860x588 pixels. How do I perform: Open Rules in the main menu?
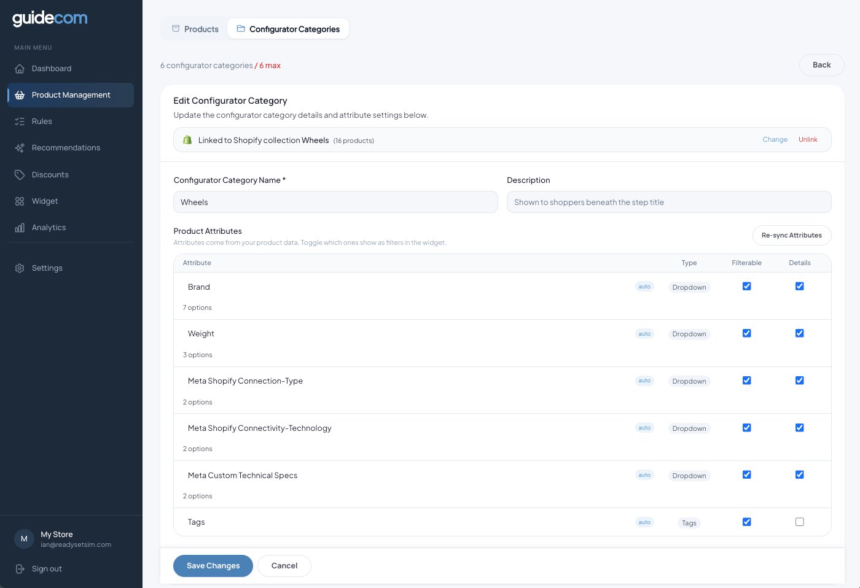point(19,121)
